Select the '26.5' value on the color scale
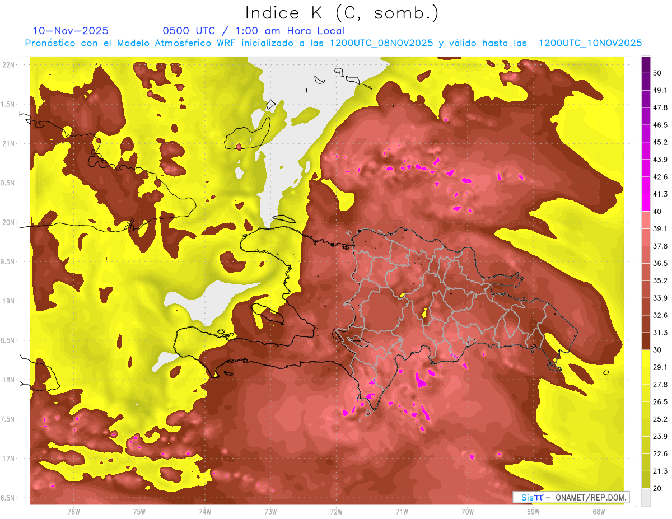The image size is (672, 519). click(660, 402)
